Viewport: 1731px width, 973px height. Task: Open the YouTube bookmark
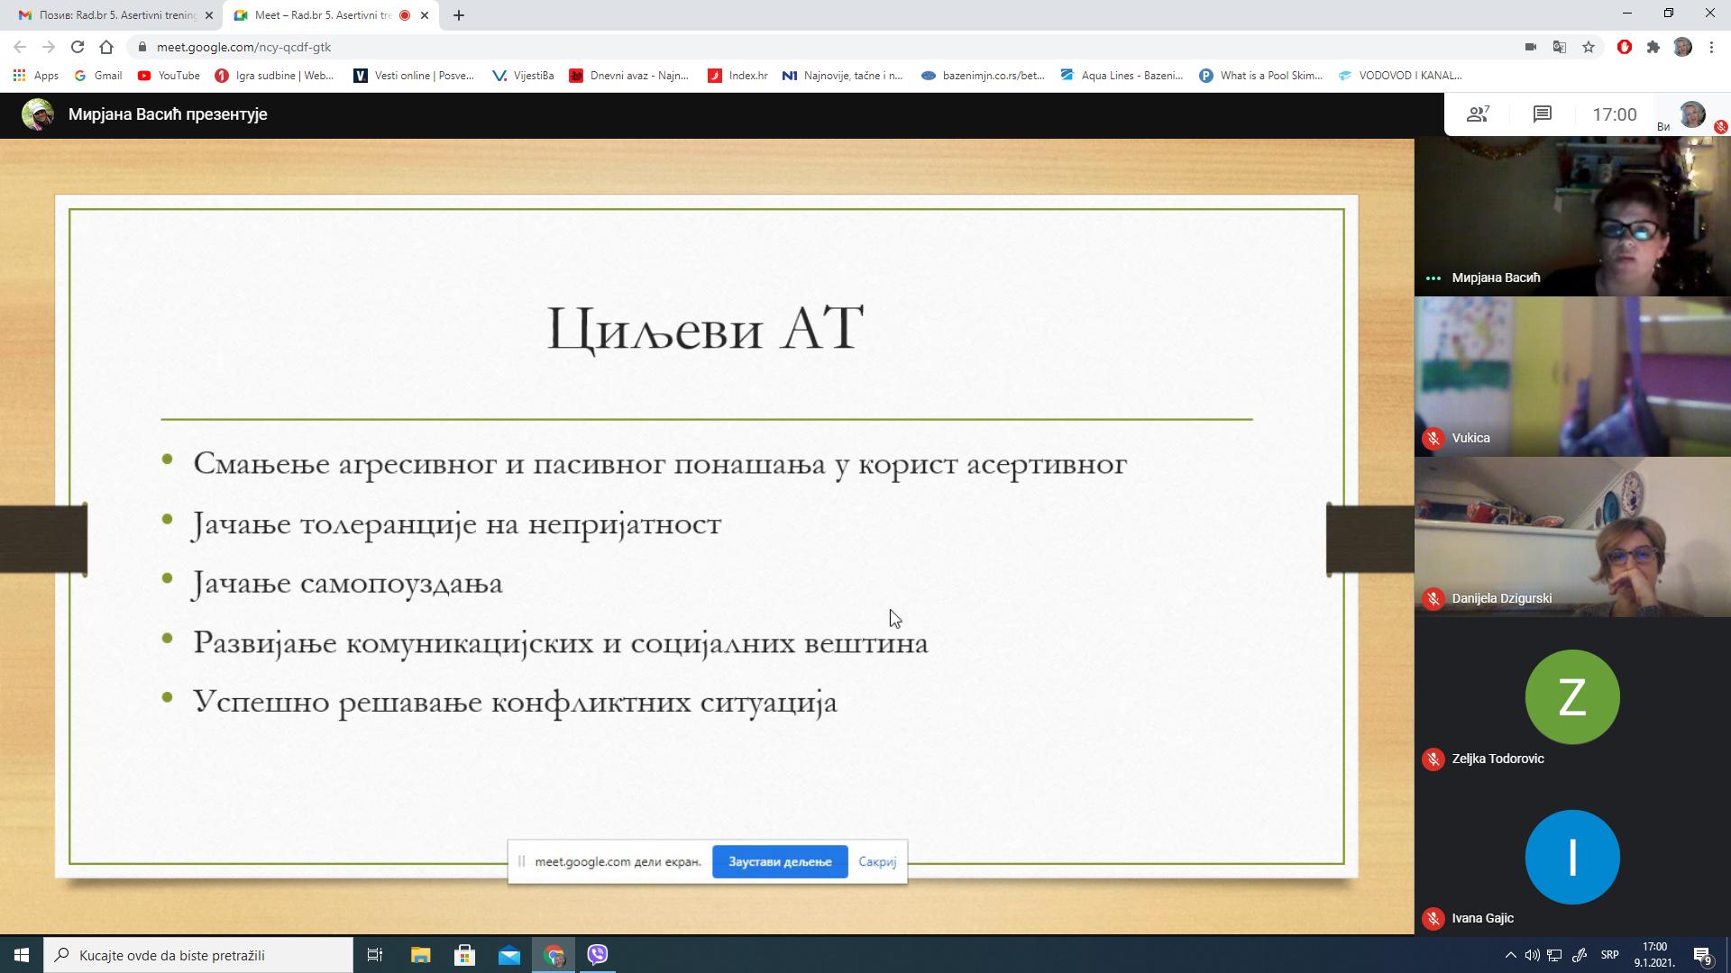(169, 76)
